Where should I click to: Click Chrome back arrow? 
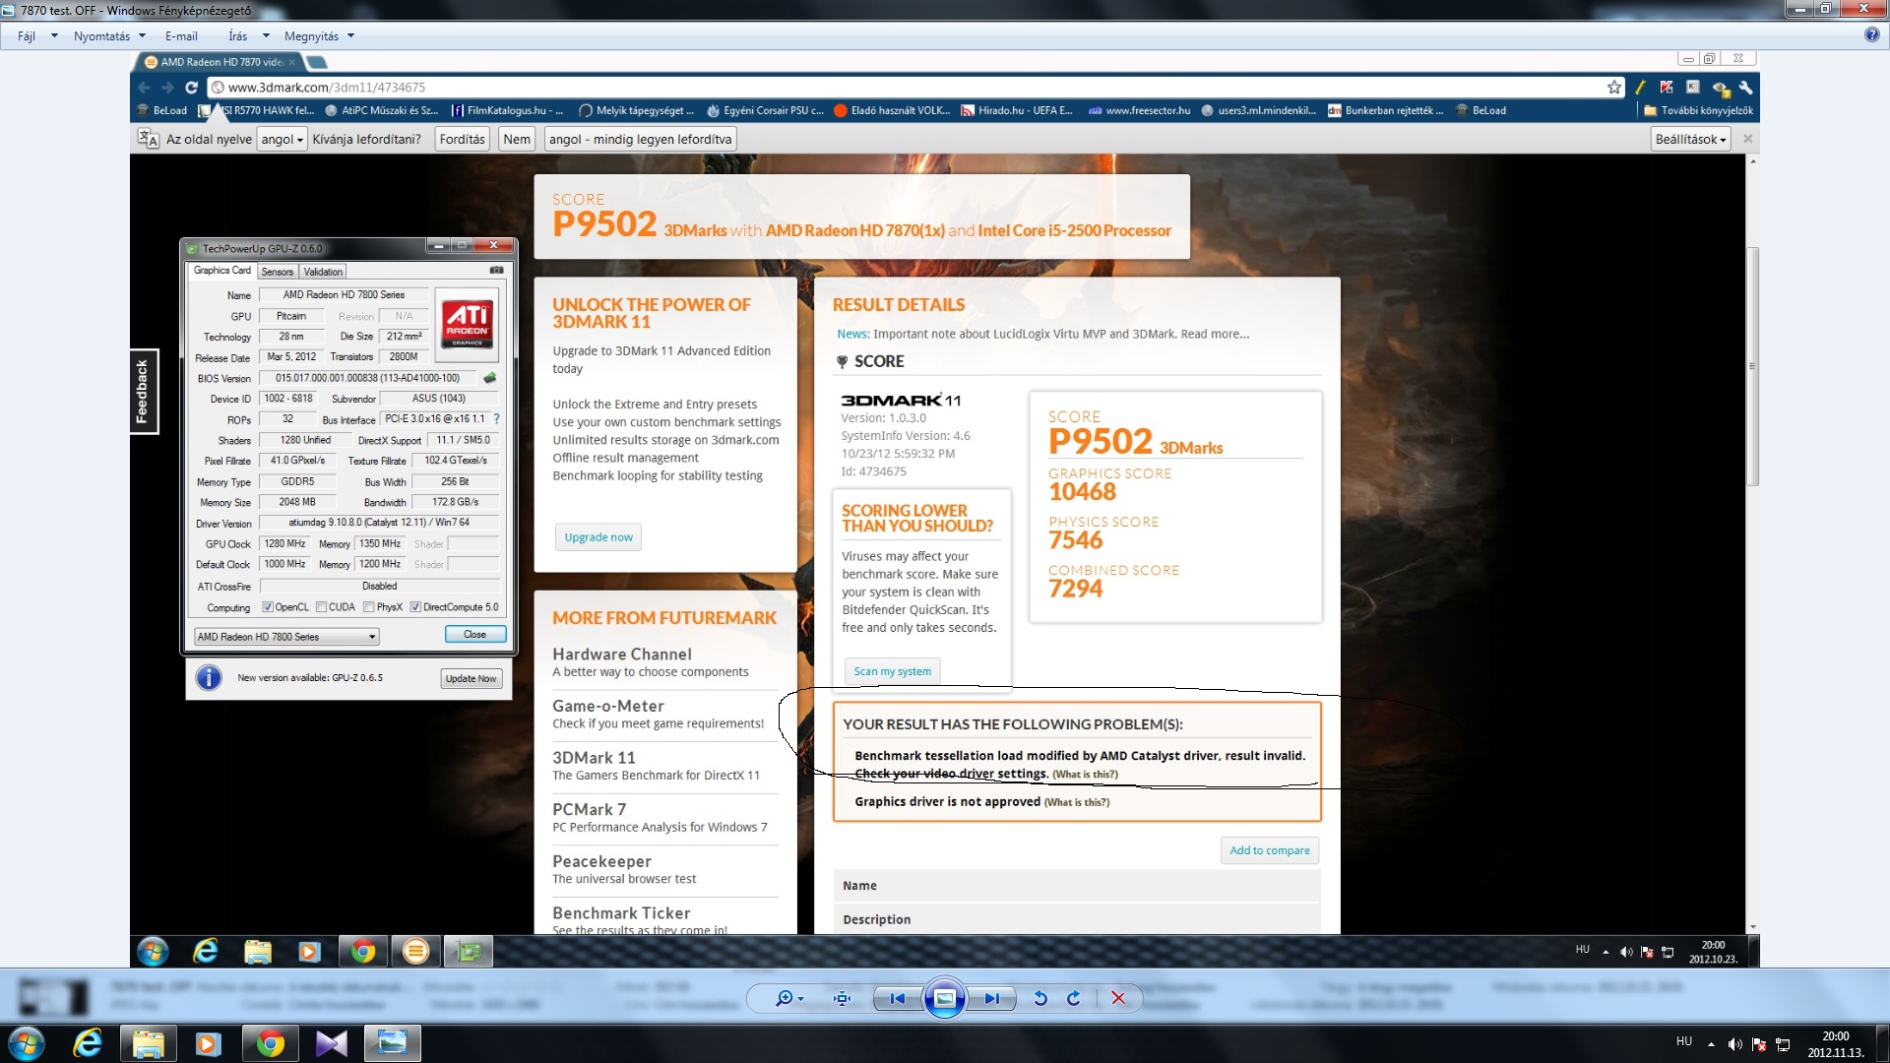(145, 87)
